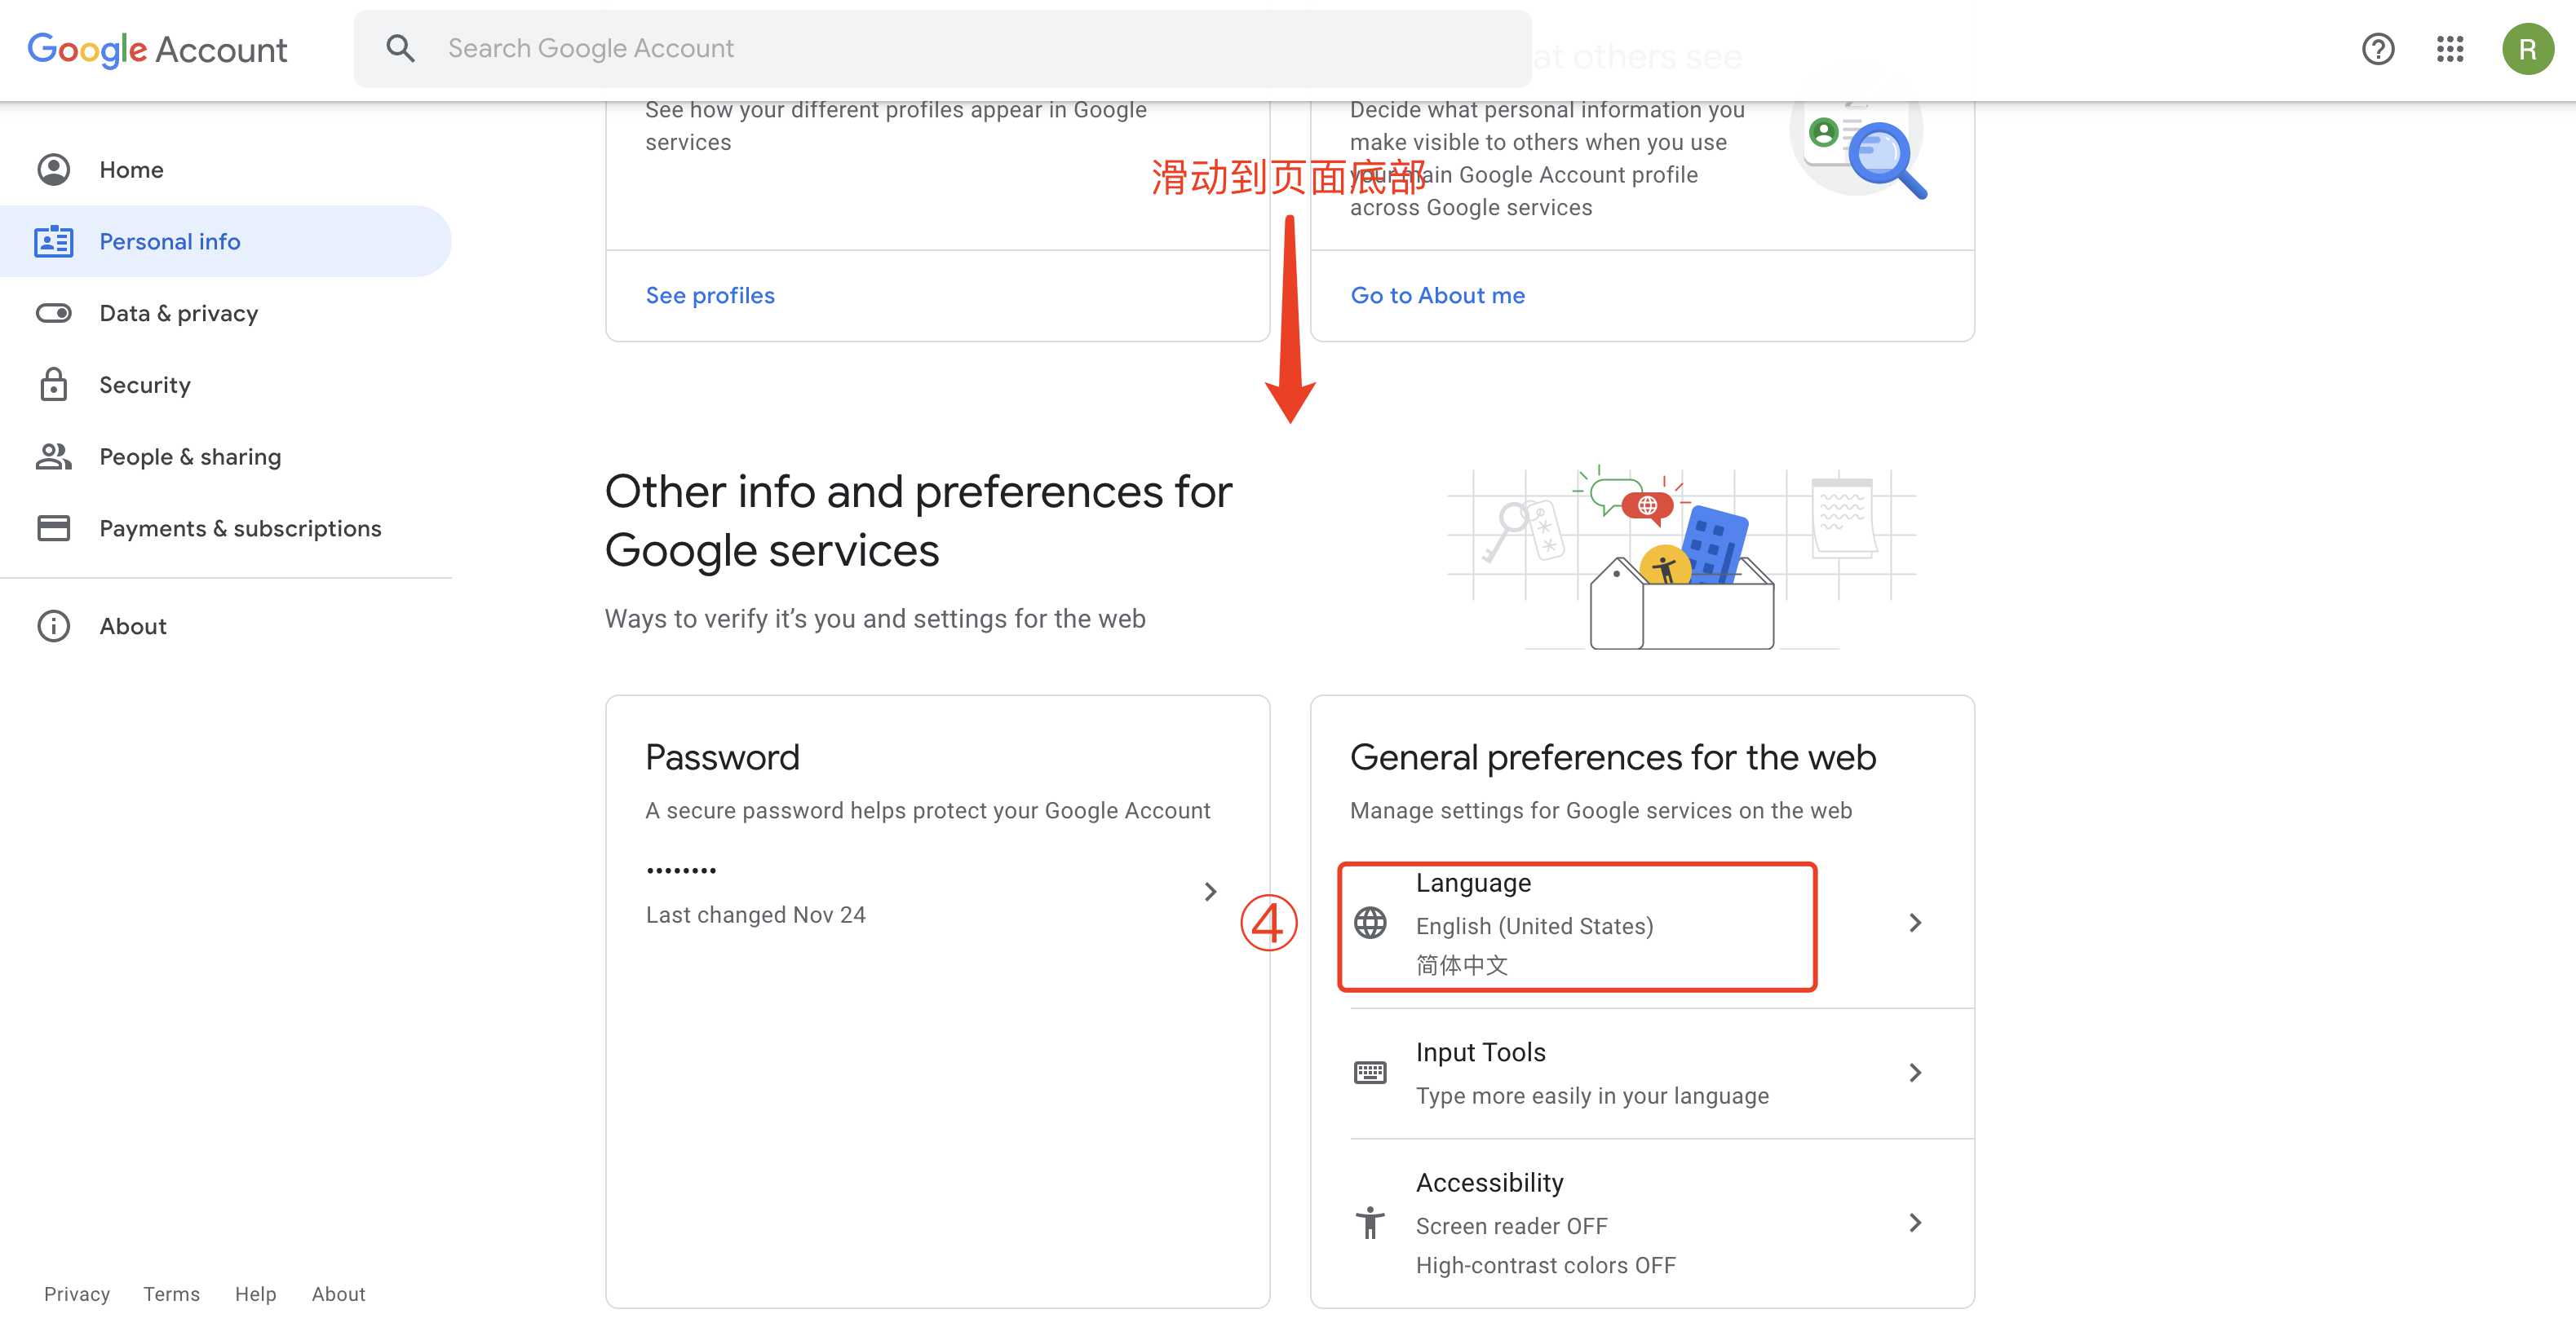This screenshot has height=1327, width=2576.
Task: Click the green R profile avatar
Action: pyautogui.click(x=2527, y=48)
